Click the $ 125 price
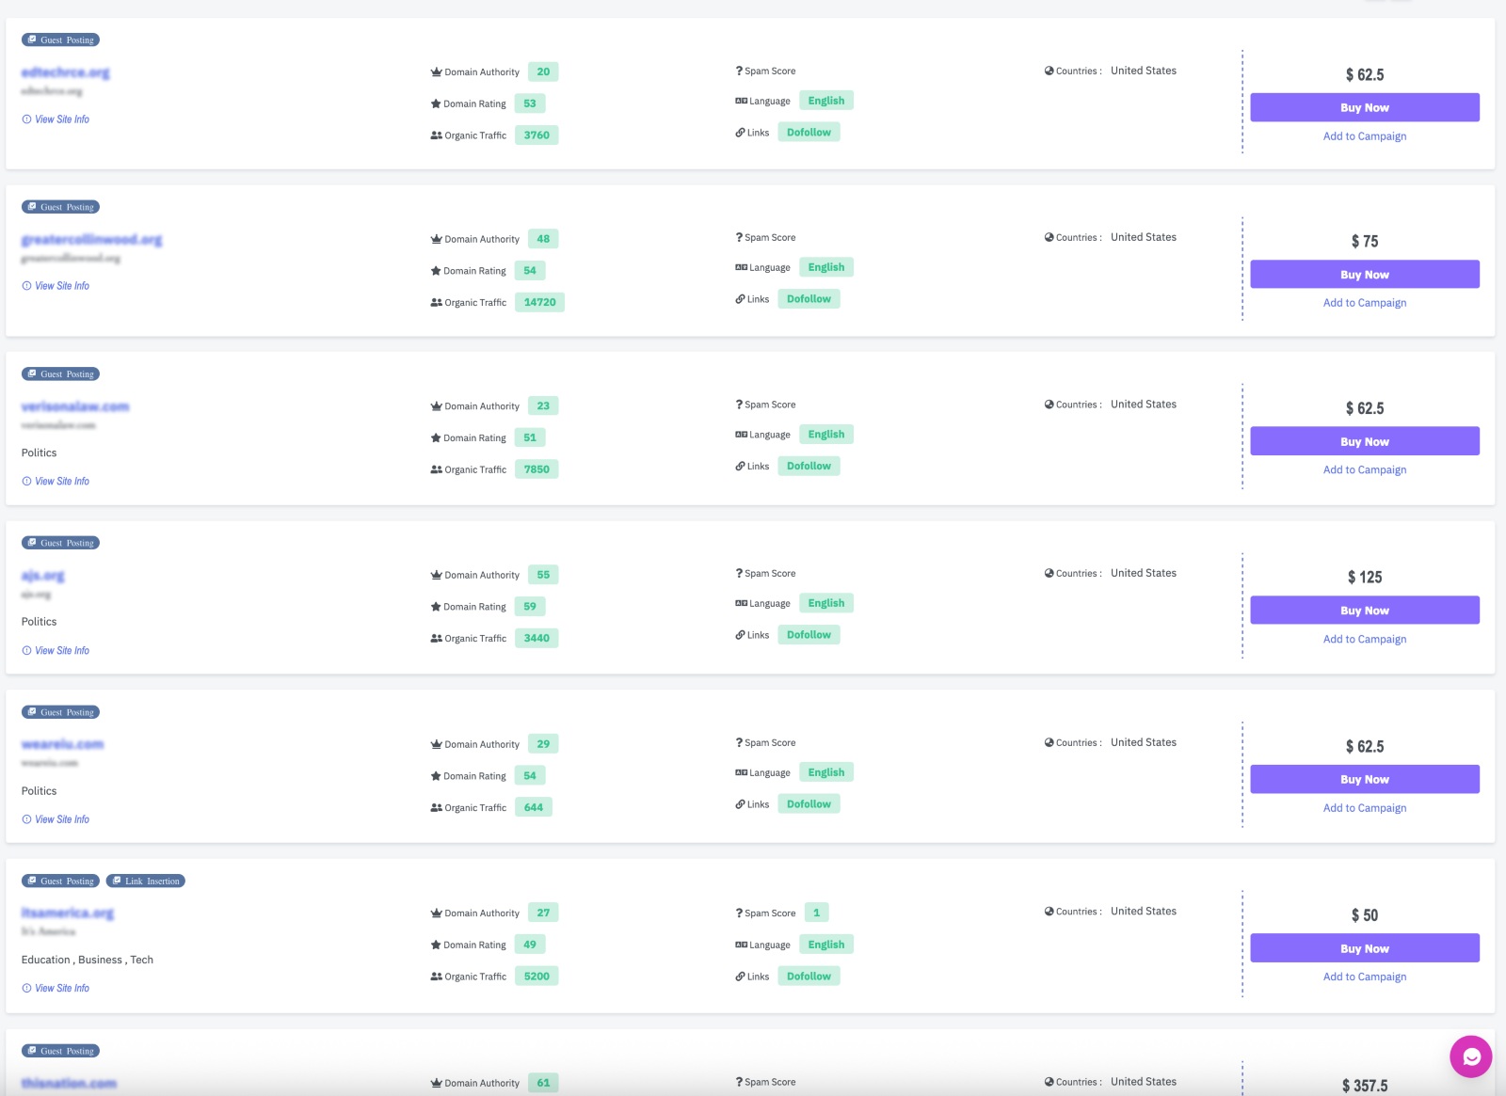This screenshot has width=1506, height=1096. pyautogui.click(x=1365, y=578)
